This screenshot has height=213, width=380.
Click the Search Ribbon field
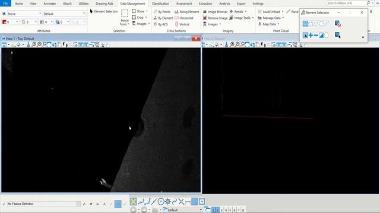tap(346, 3)
